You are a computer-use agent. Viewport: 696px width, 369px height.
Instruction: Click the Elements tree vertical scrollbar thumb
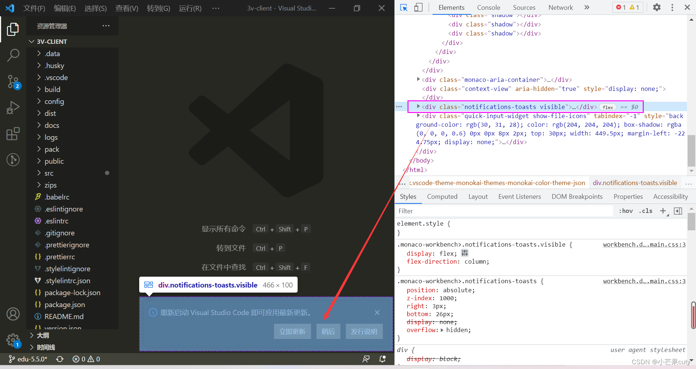point(691,151)
